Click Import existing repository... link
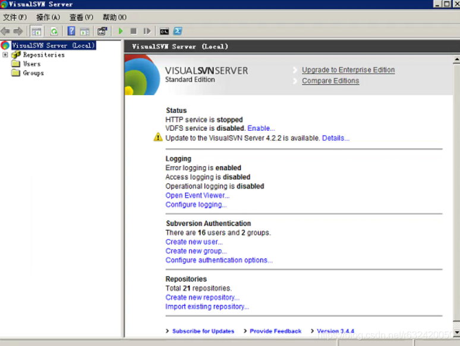460x346 pixels. [207, 307]
